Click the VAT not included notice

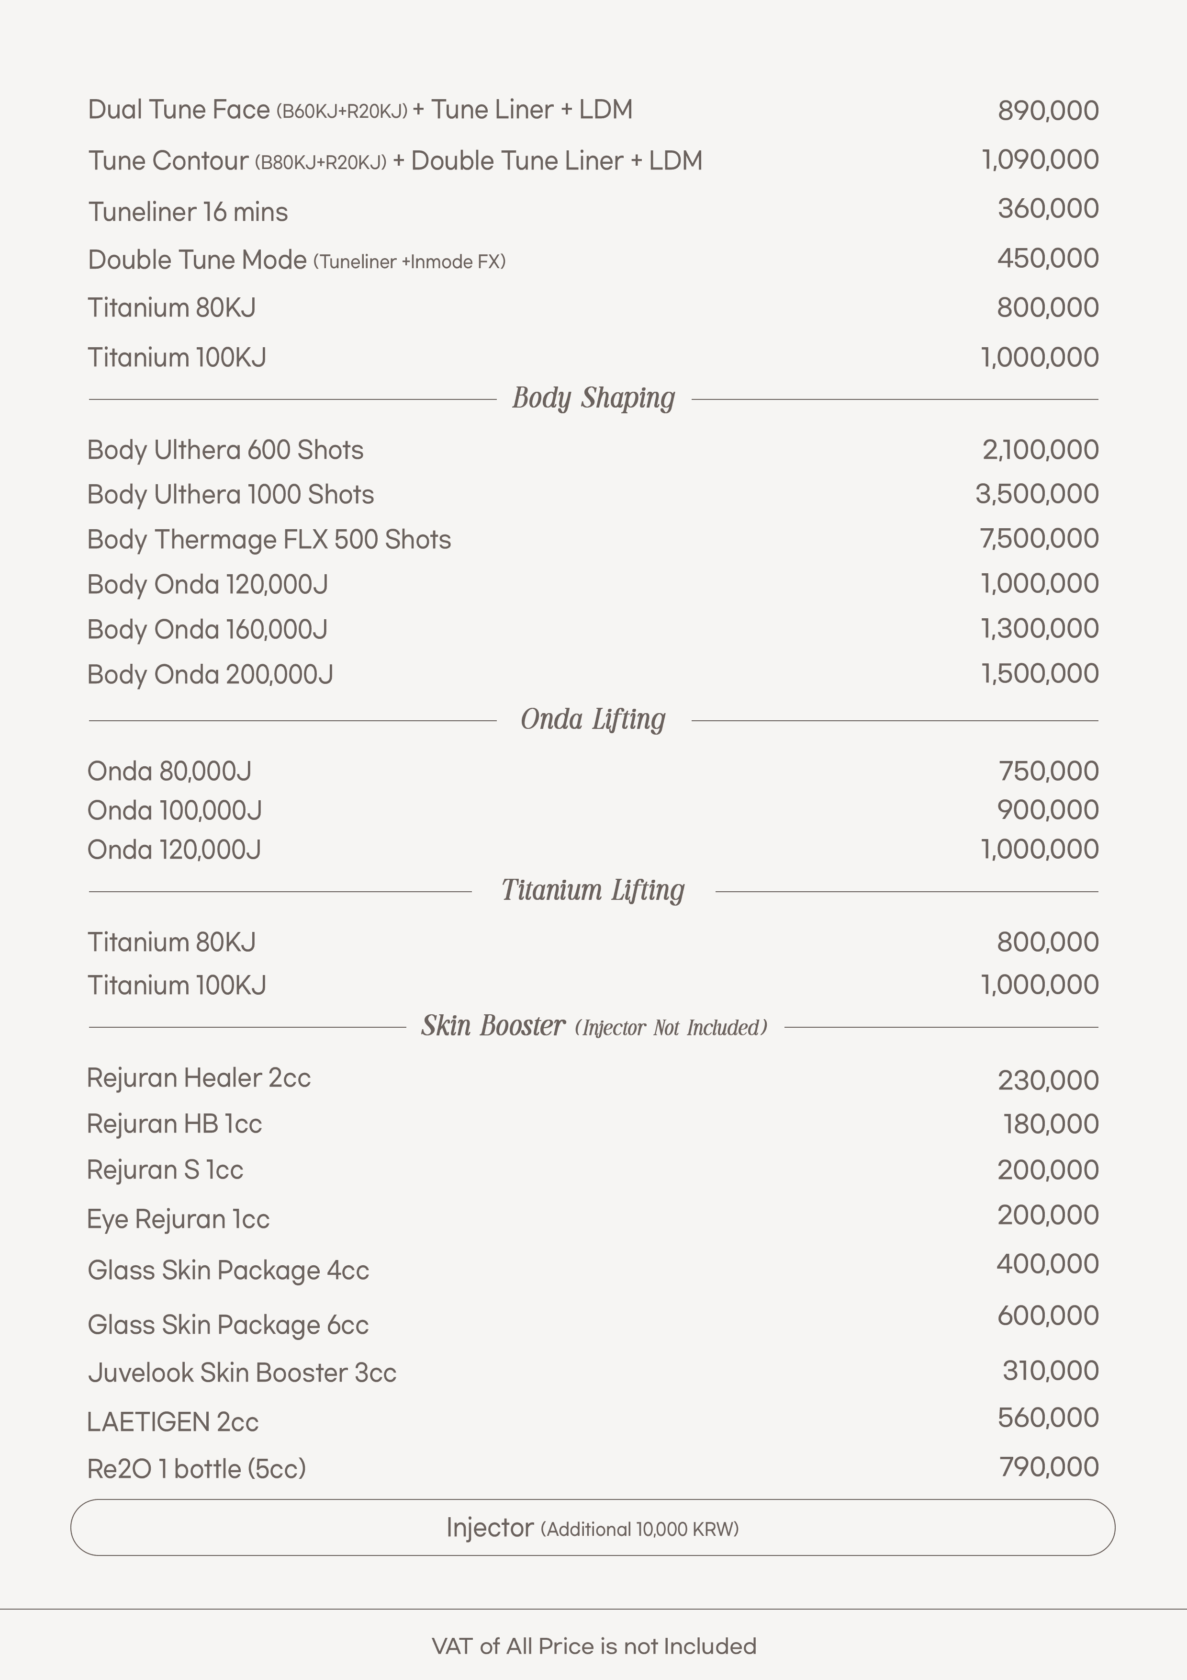pos(593,1646)
